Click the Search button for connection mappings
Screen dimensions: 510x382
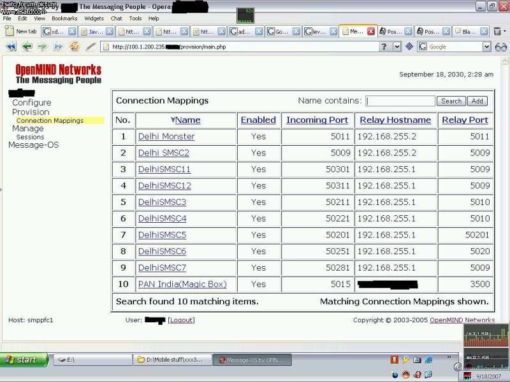451,101
